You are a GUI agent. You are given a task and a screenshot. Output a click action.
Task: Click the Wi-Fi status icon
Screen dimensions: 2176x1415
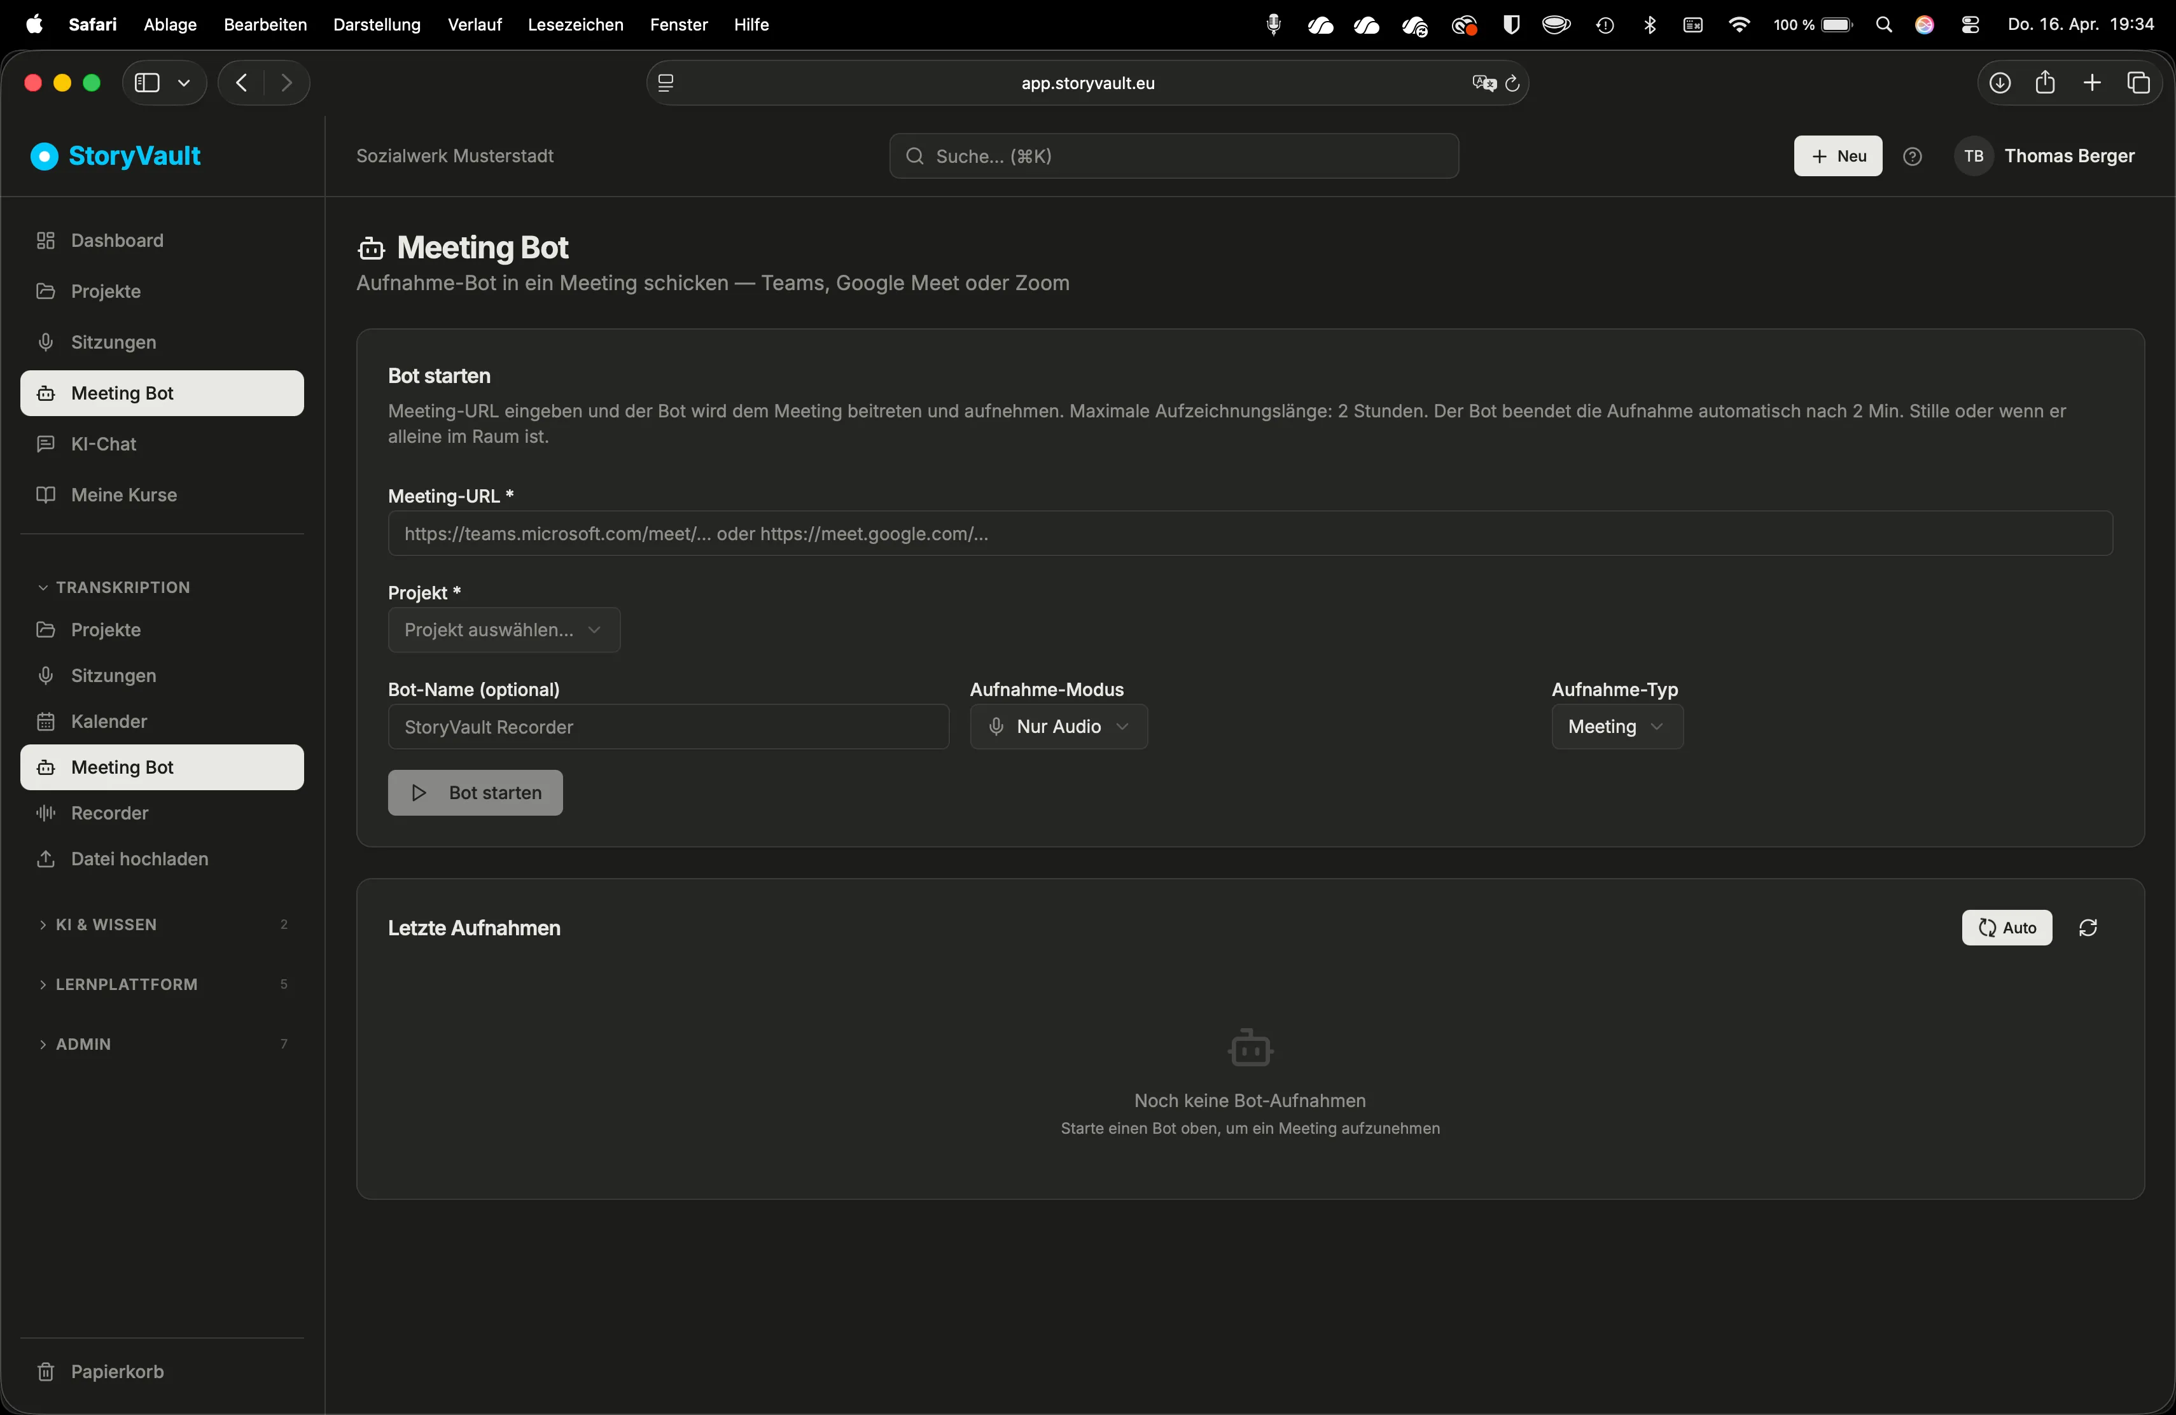(x=1739, y=25)
